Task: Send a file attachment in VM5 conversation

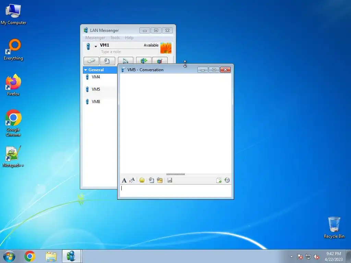Action: [152, 180]
